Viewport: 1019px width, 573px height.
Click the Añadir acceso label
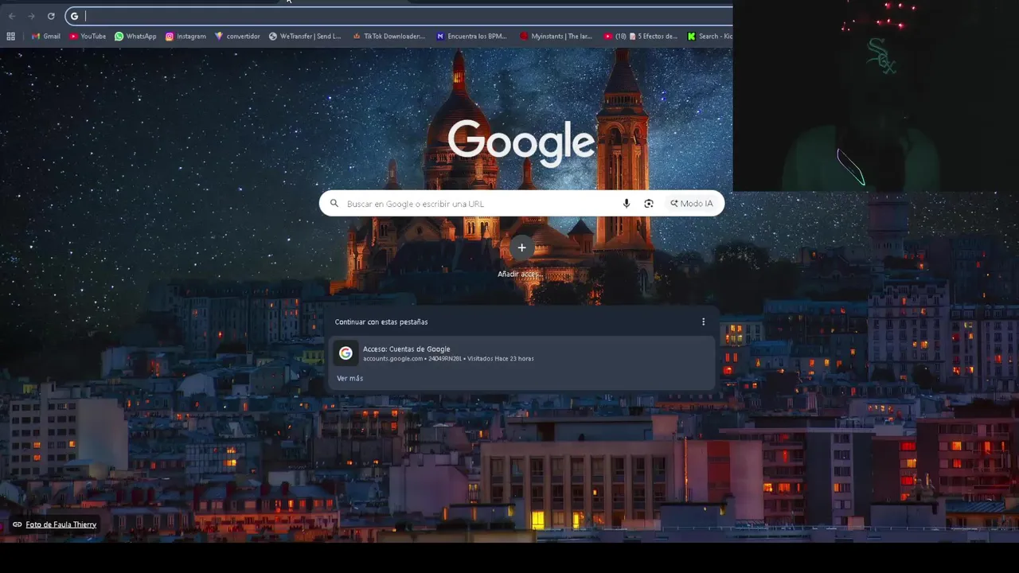[x=520, y=274]
